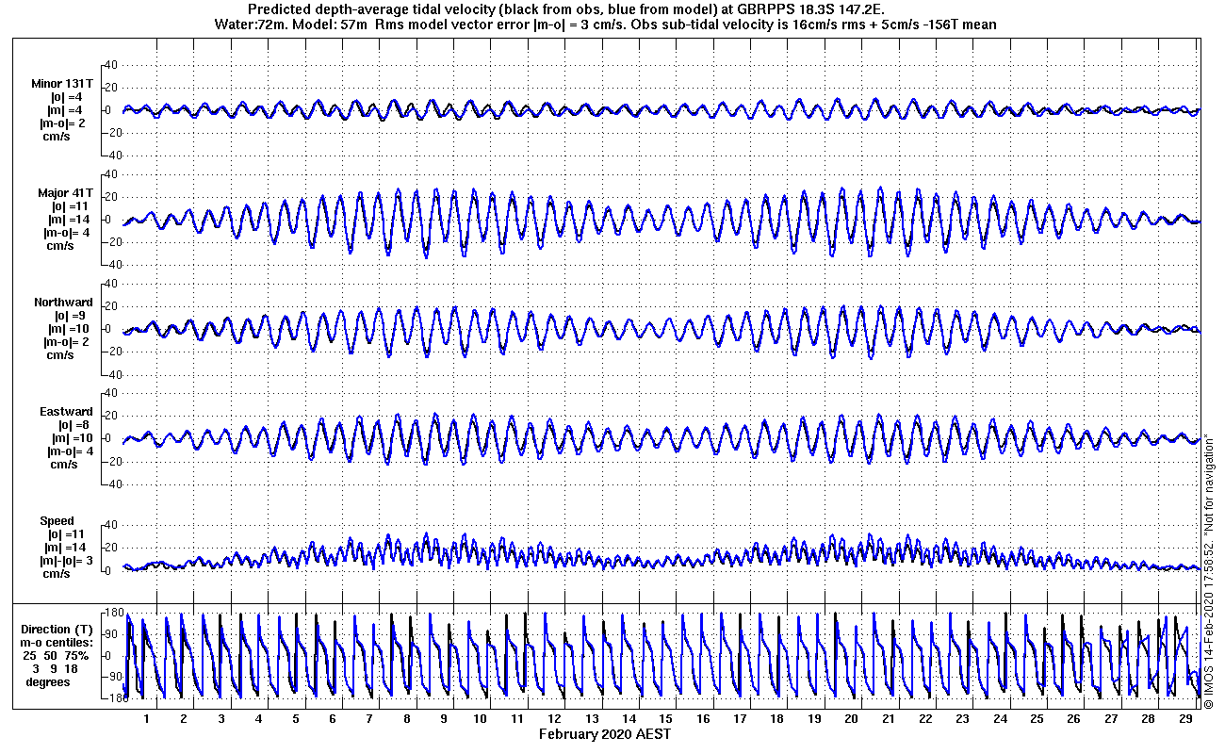The width and height of the screenshot is (1225, 754).
Task: Click date label '24' on the time axis
Action: [x=1000, y=719]
